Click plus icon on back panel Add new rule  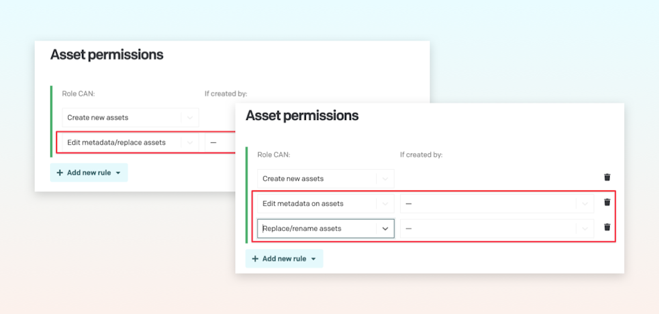coord(60,173)
